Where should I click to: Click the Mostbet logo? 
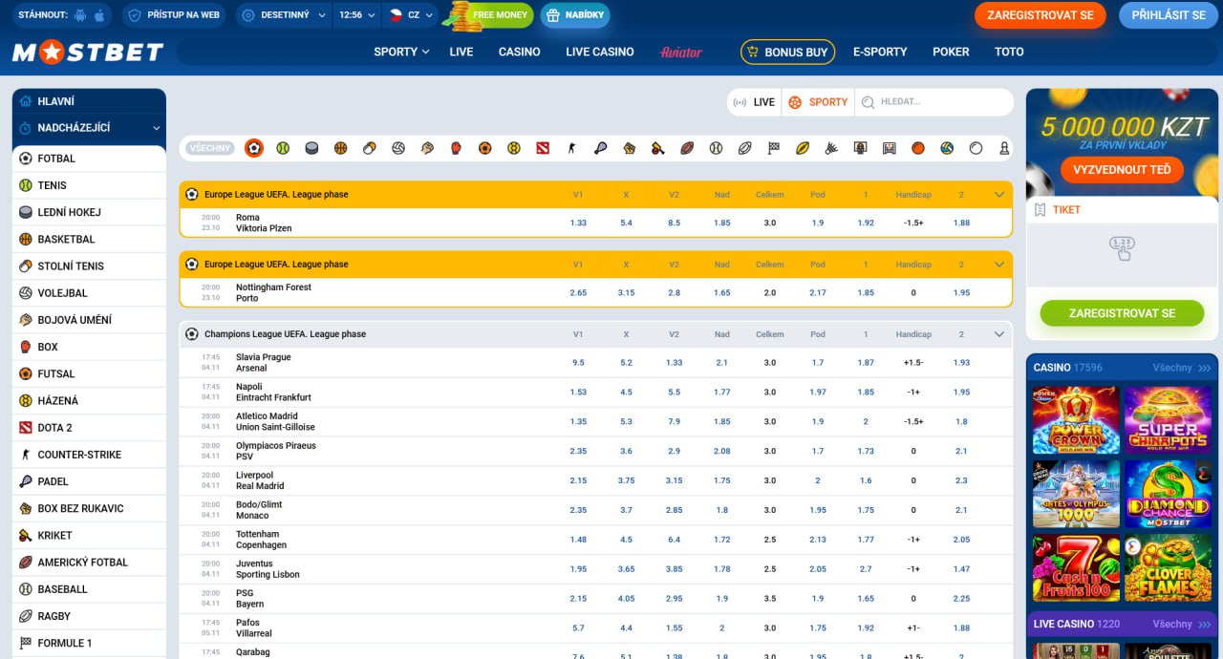88,53
